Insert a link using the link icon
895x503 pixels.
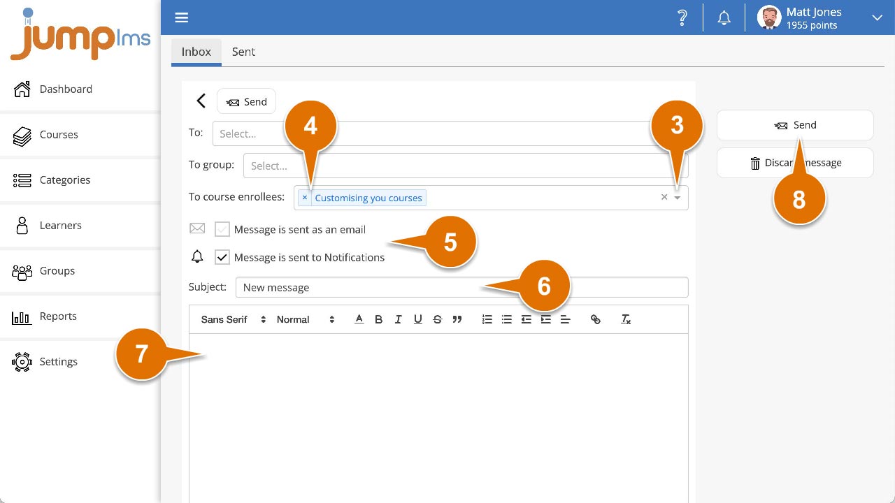pyautogui.click(x=595, y=319)
